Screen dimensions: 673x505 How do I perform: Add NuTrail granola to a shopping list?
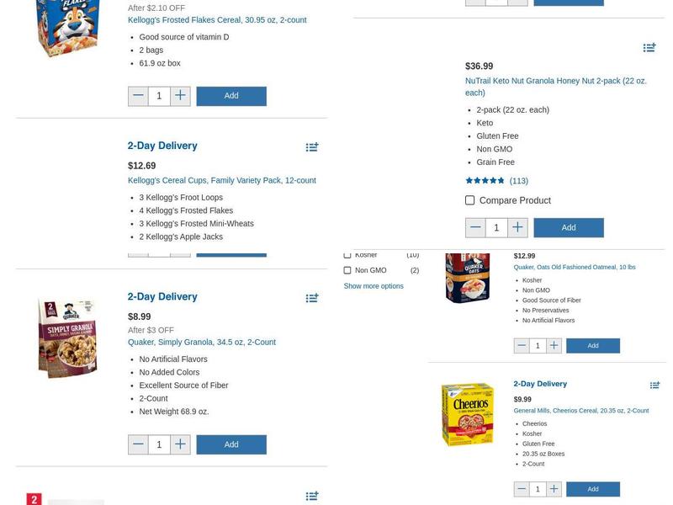click(649, 48)
